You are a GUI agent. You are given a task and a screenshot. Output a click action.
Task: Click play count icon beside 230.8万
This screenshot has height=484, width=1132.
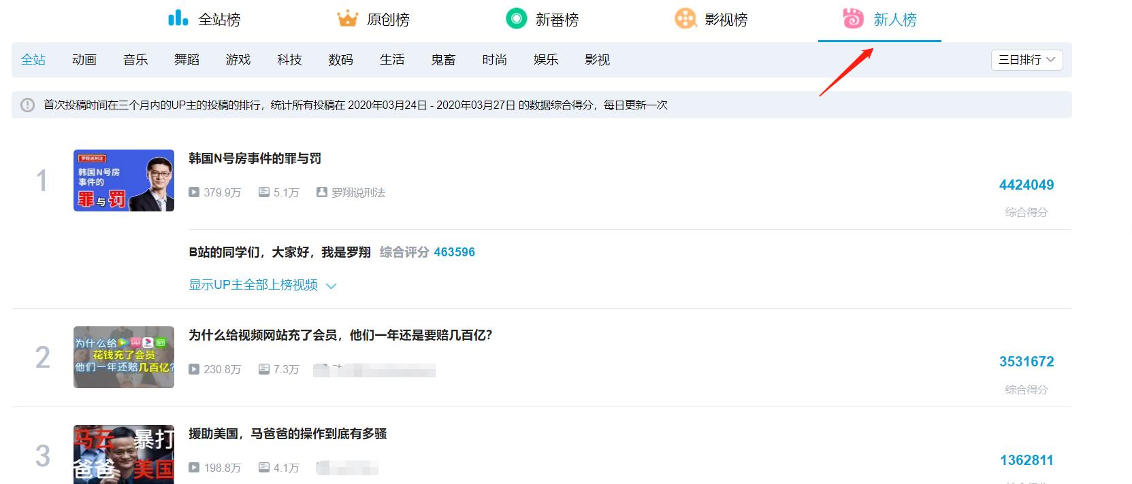tap(194, 369)
